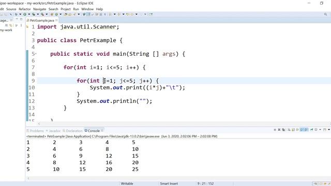This screenshot has width=331, height=186.
Task: Select the my-work project in Package Explorer
Action: pyautogui.click(x=6, y=30)
